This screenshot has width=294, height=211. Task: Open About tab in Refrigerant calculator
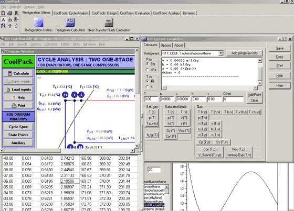178,45
